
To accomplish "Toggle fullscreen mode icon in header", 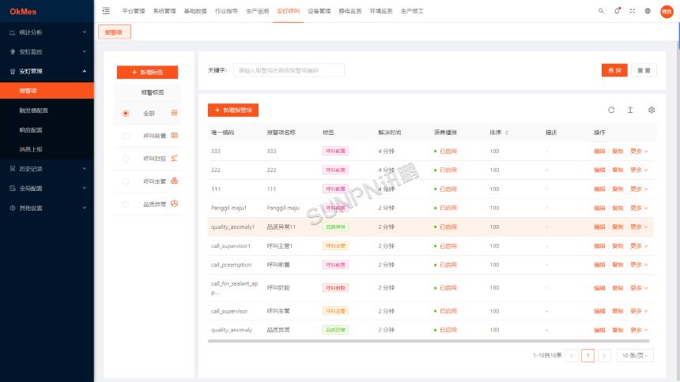I will coord(633,11).
